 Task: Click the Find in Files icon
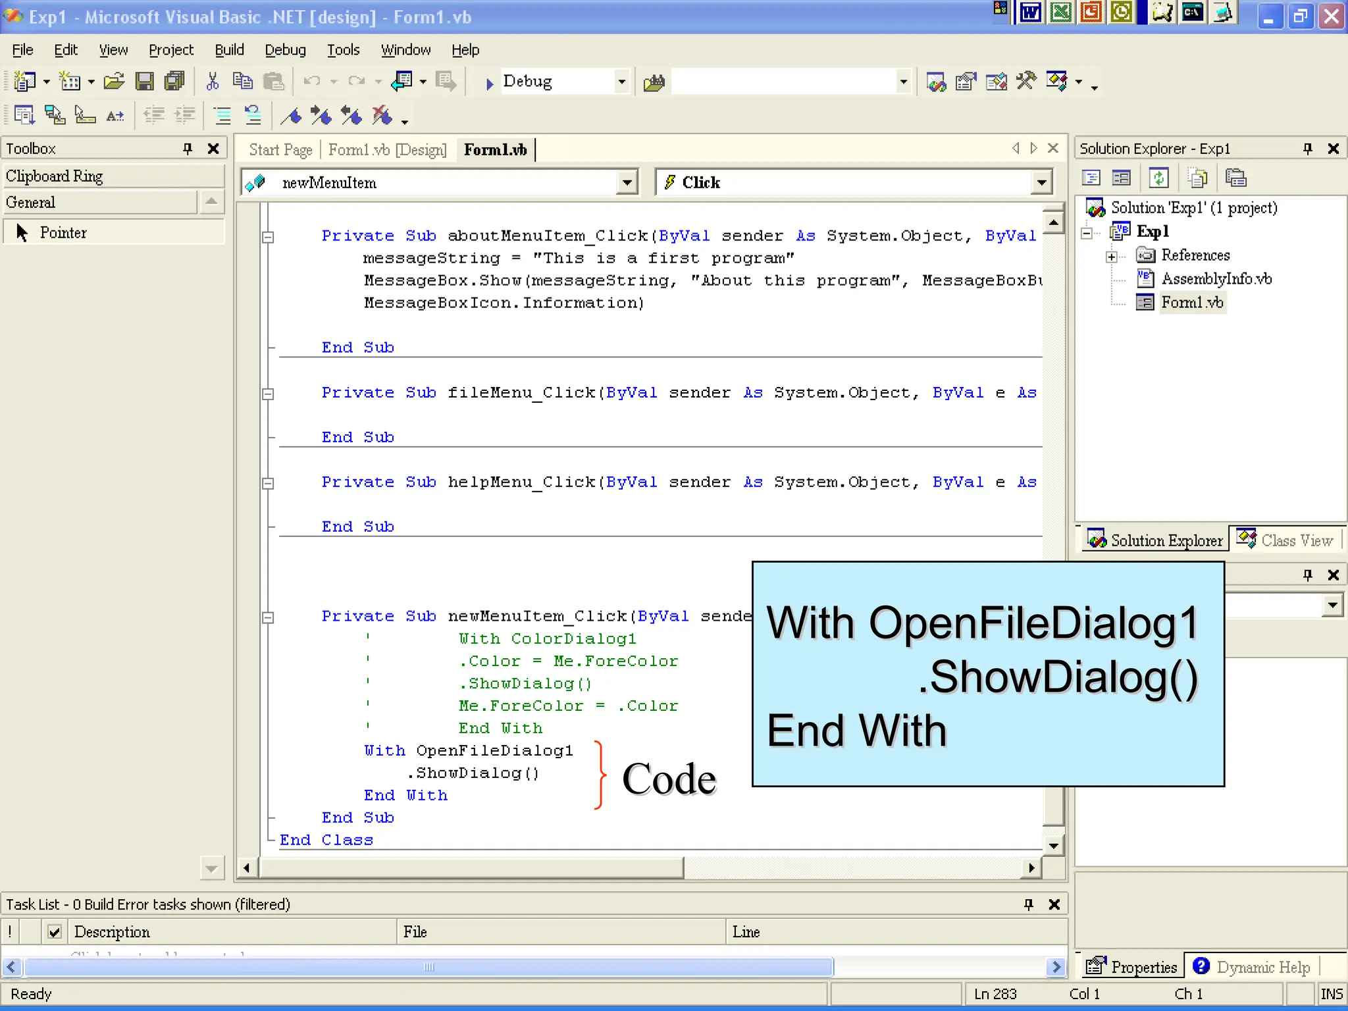click(654, 82)
